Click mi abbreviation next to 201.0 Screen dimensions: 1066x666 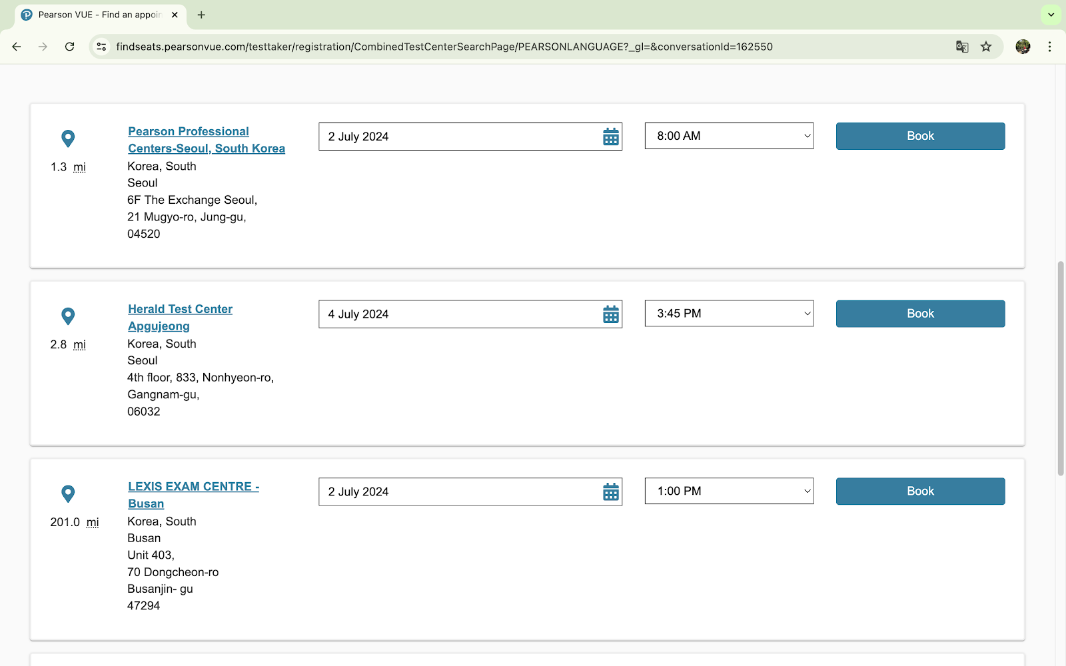[x=93, y=523]
